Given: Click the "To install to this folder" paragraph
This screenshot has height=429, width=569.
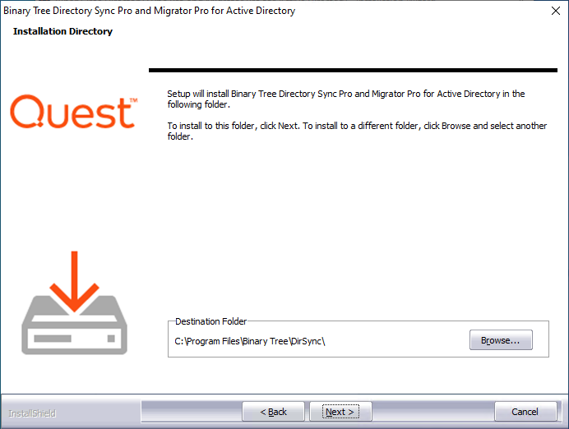Looking at the screenshot, I should (357, 131).
